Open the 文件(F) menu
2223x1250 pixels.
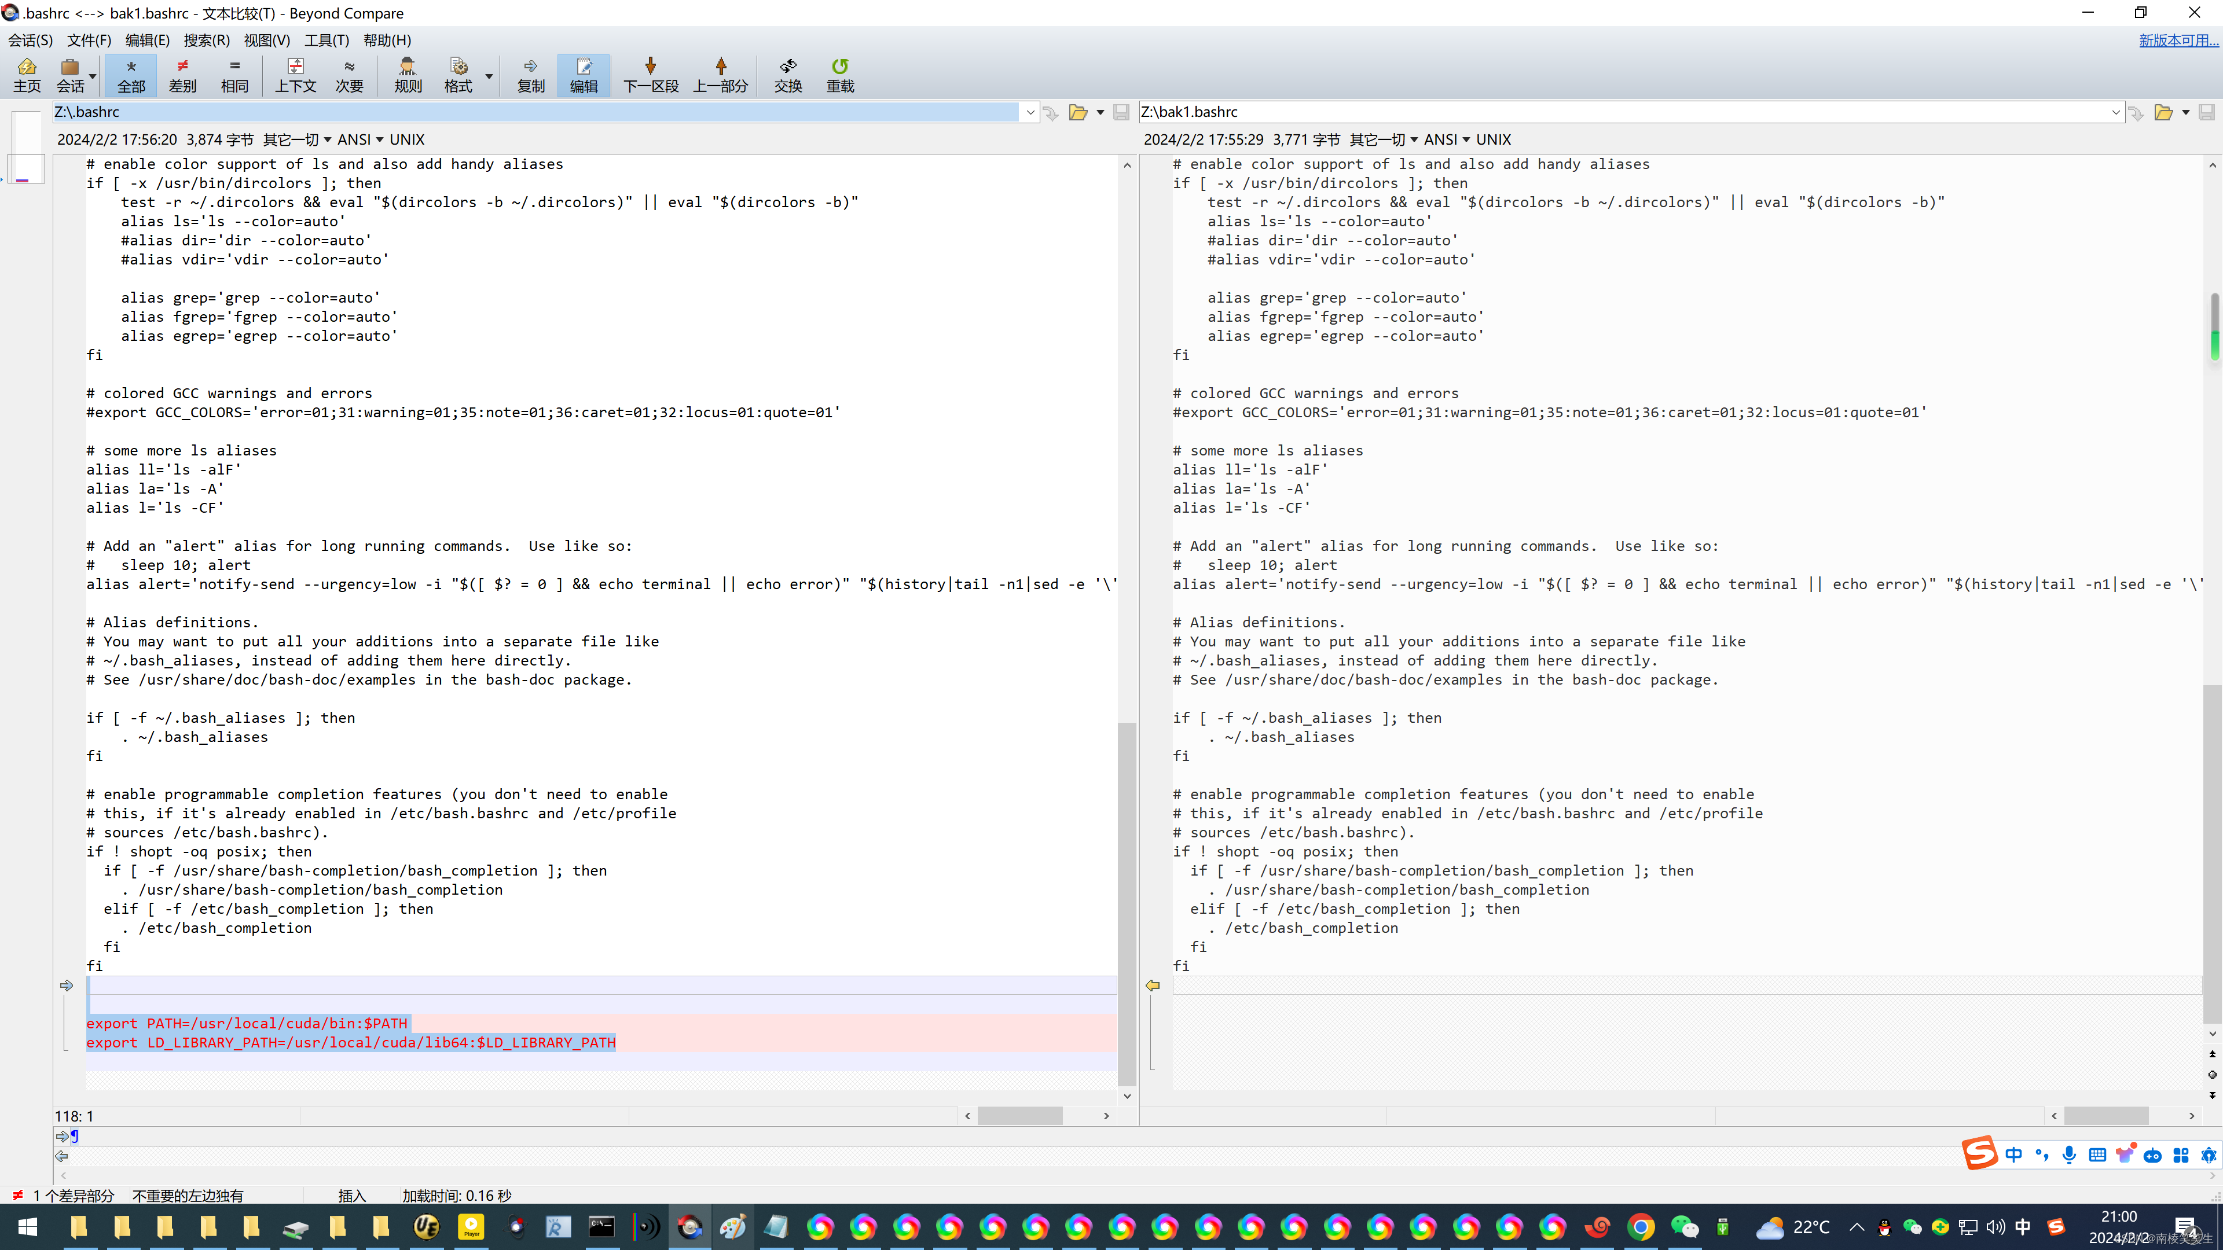89,40
